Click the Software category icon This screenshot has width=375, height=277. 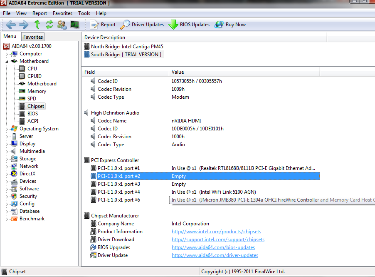coord(14,189)
